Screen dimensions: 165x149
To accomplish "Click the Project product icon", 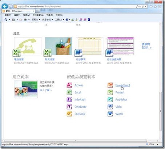I will pyautogui.click(x=110, y=92).
